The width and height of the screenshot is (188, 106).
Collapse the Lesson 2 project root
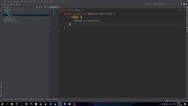click(x=3, y=9)
